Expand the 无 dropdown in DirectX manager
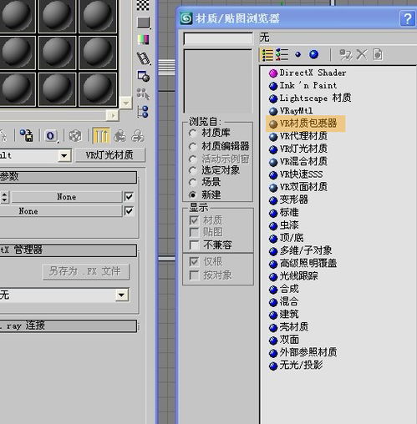 [122, 295]
